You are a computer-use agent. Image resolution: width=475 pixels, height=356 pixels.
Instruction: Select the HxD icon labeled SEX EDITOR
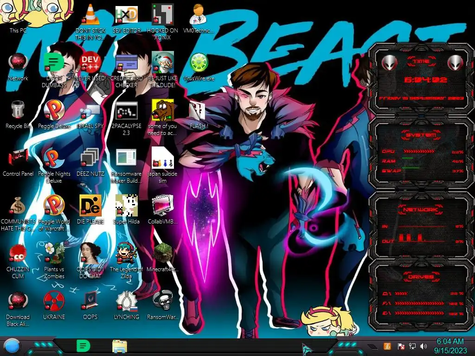click(x=126, y=19)
